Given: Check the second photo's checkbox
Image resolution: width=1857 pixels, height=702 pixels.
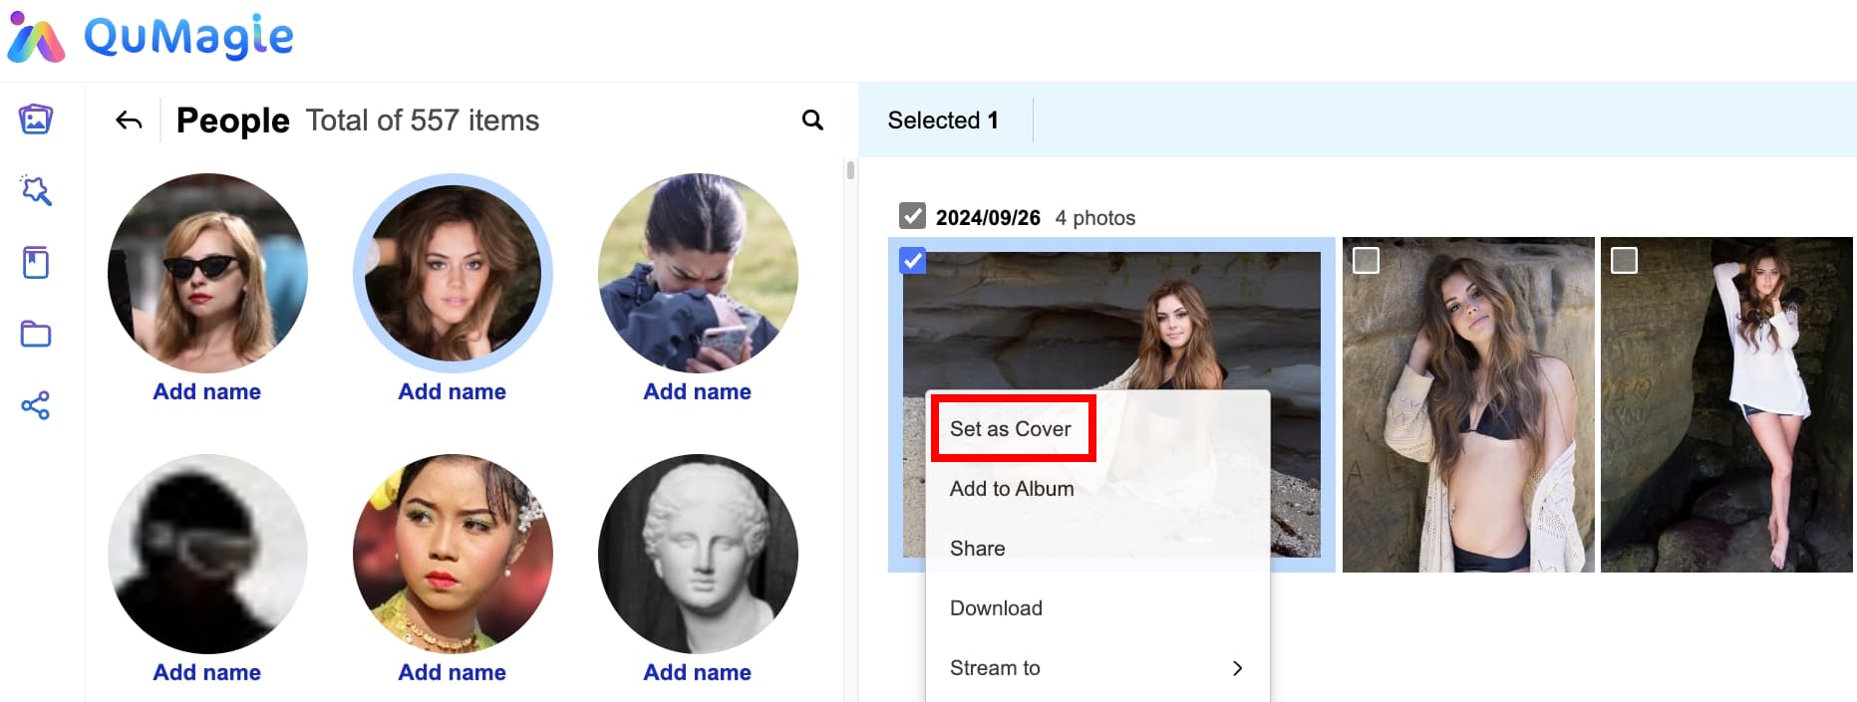Looking at the screenshot, I should pyautogui.click(x=1366, y=261).
